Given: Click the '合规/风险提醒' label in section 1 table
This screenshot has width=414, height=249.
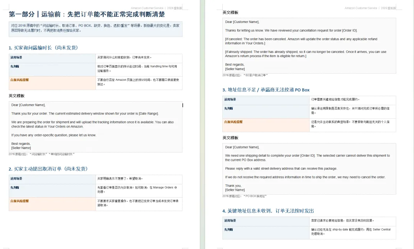Looking at the screenshot, I should point(20,80).
